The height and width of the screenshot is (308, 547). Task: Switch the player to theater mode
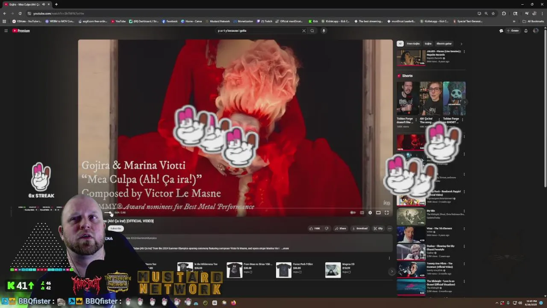[378, 213]
